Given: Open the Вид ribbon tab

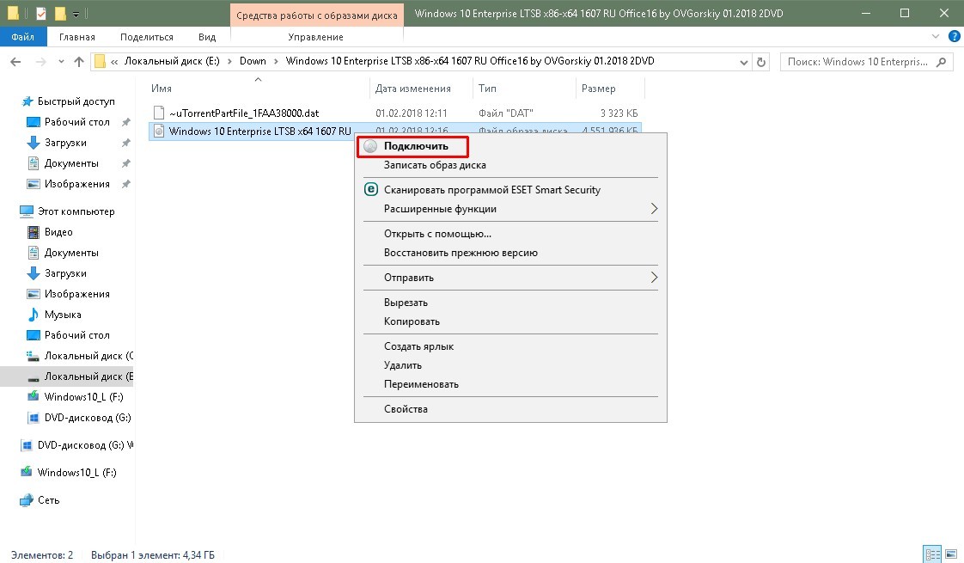Looking at the screenshot, I should (206, 37).
